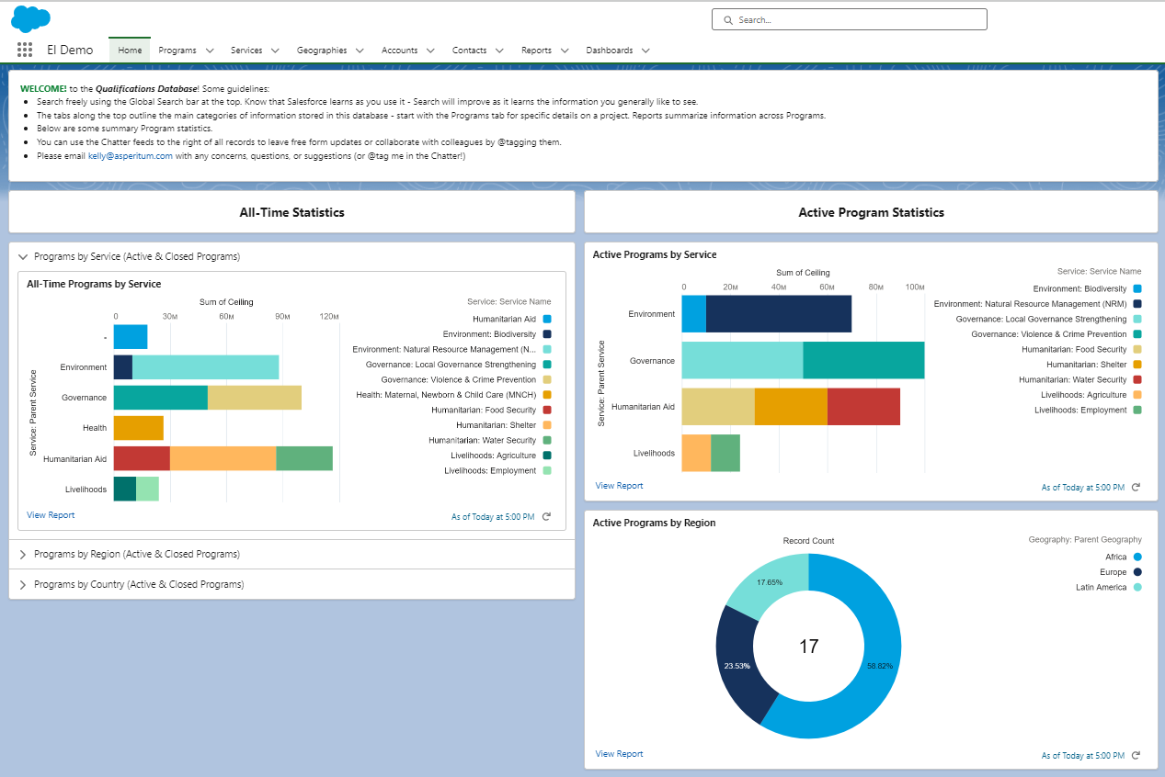Open the Home tab
1165x777 pixels.
(x=130, y=51)
